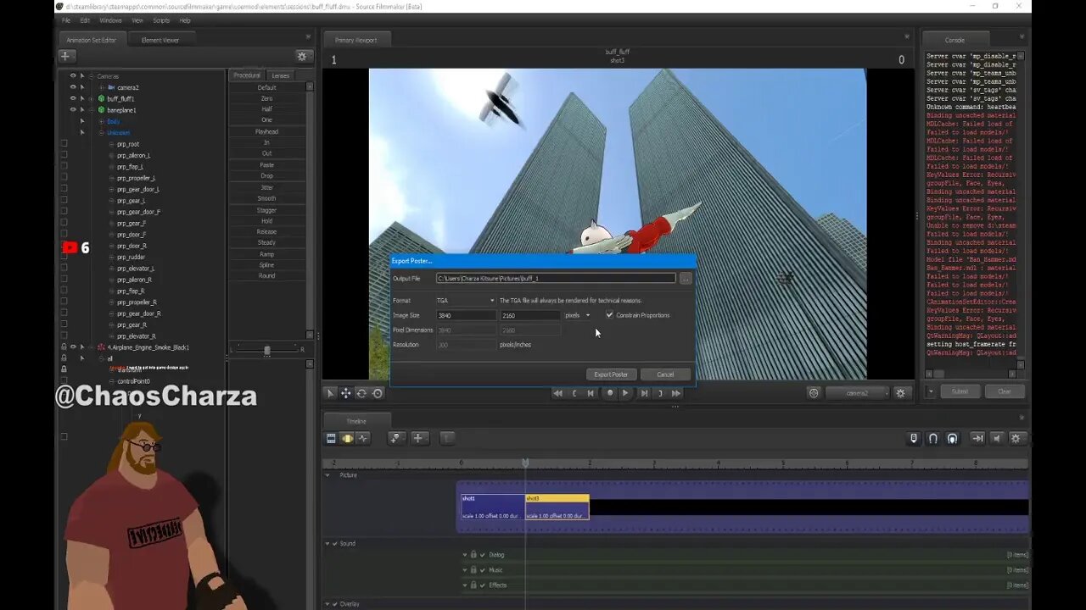1086x610 pixels.
Task: Tick the checkbox beside prp_rudder
Action: tap(64, 257)
